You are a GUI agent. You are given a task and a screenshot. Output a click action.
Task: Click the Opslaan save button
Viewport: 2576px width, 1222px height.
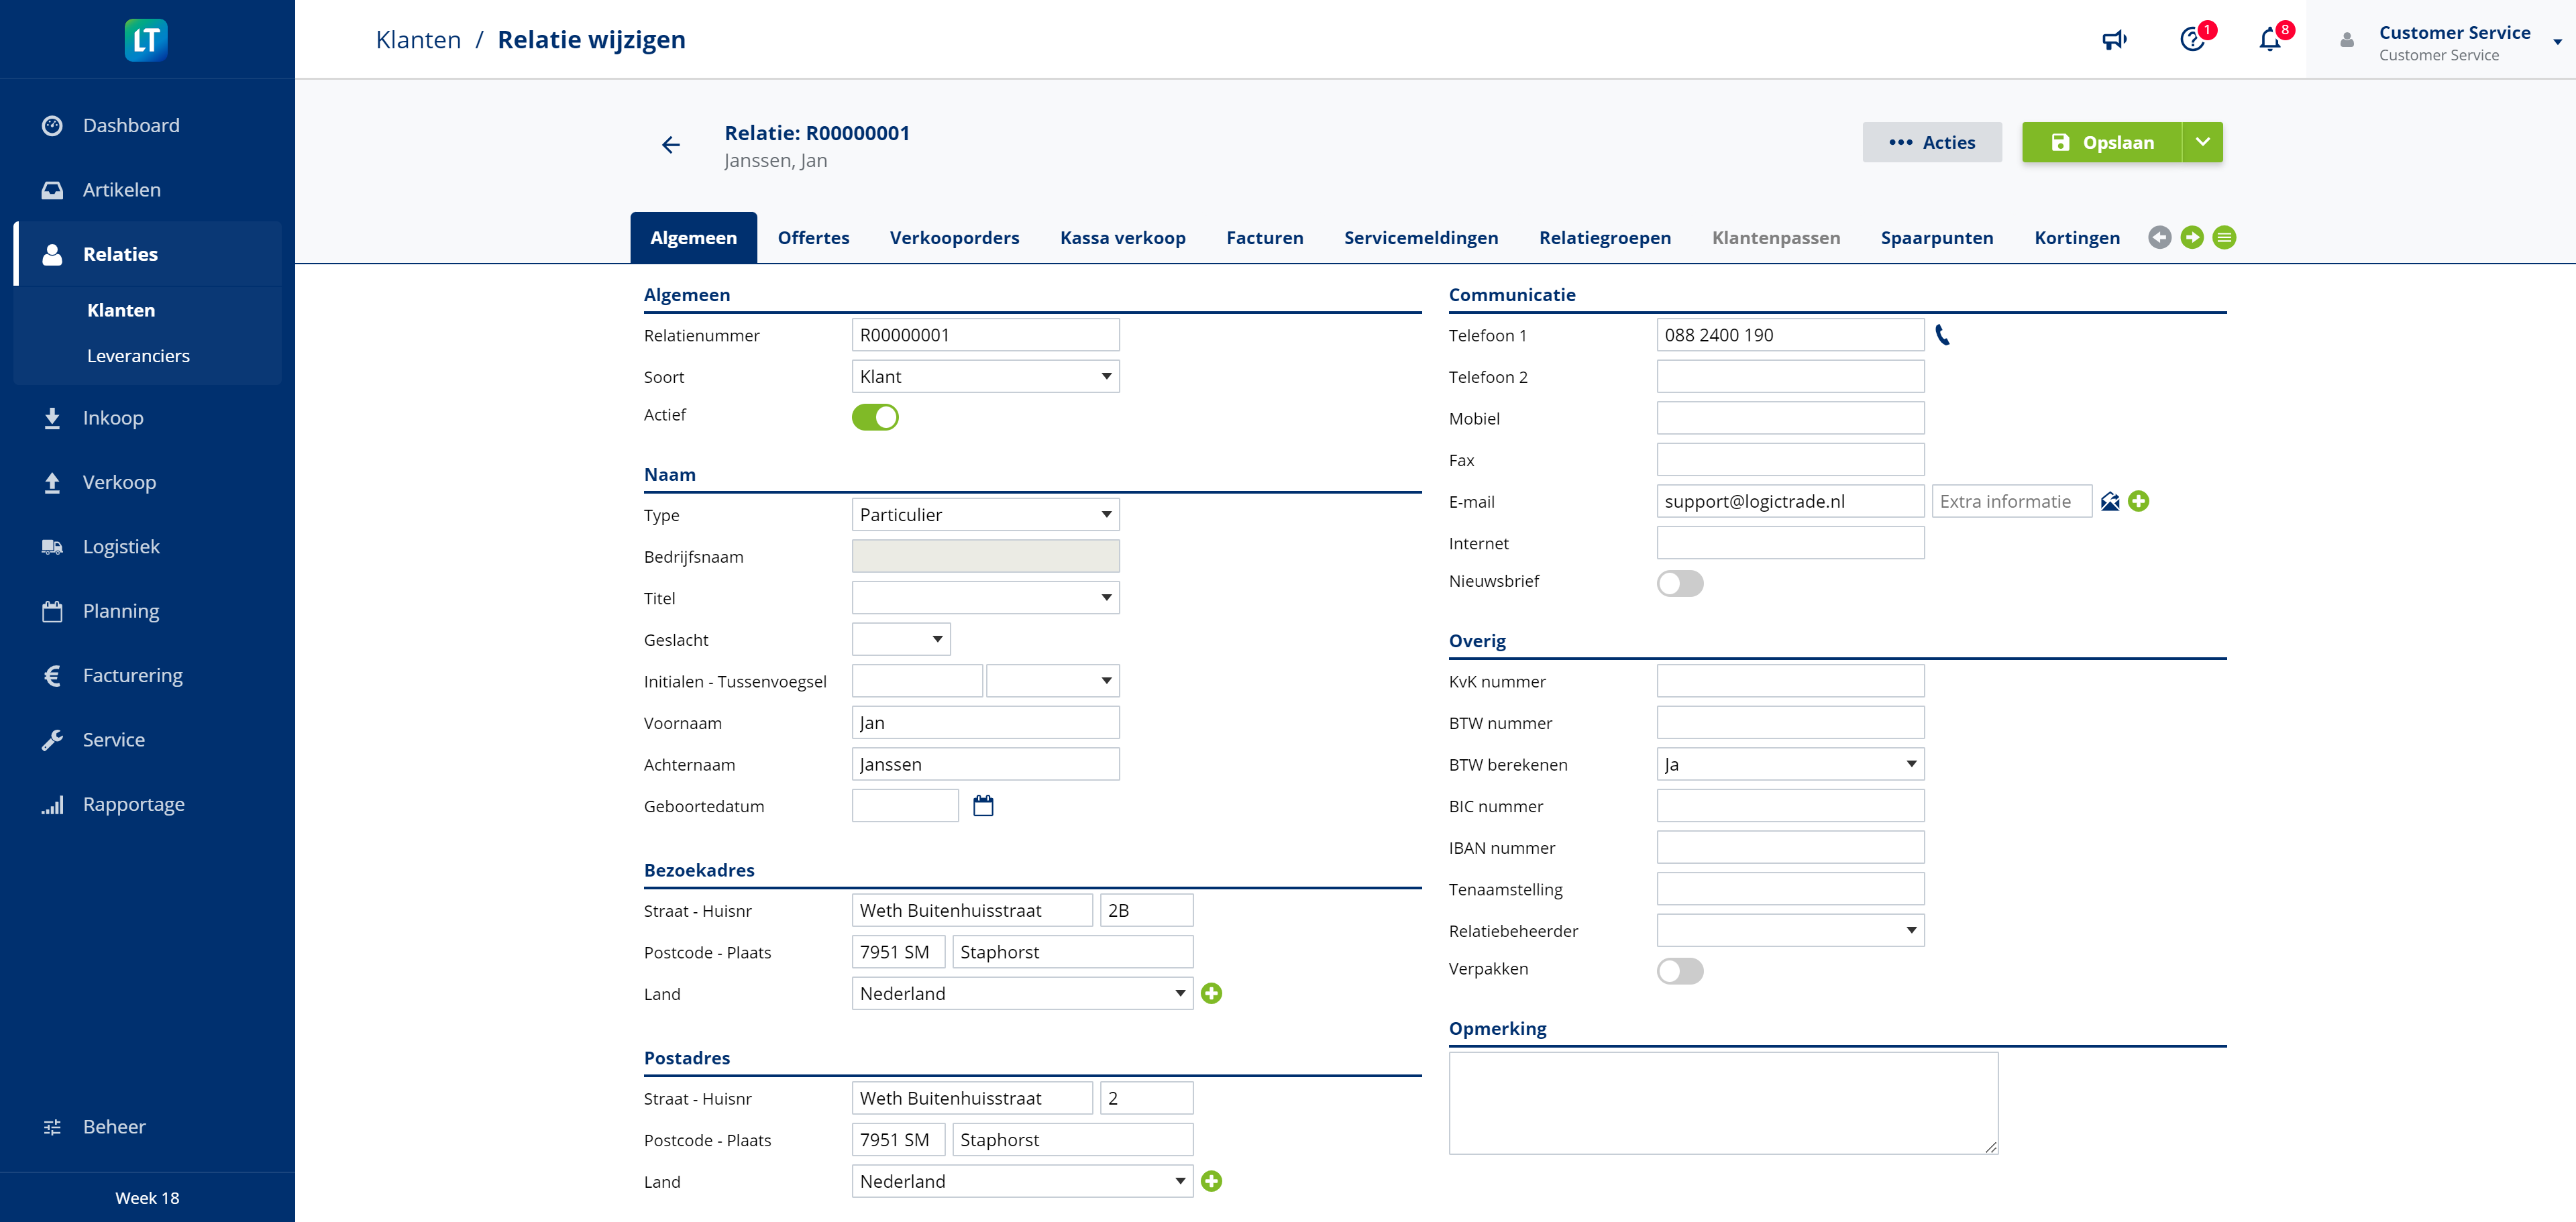click(x=2101, y=142)
